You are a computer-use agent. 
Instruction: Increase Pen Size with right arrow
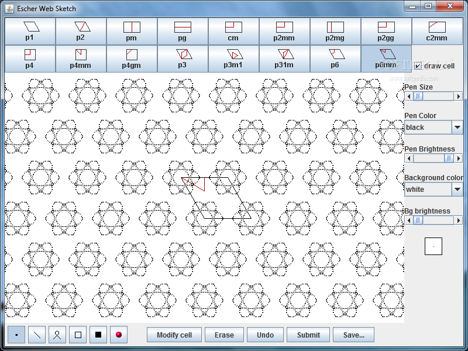coord(459,97)
